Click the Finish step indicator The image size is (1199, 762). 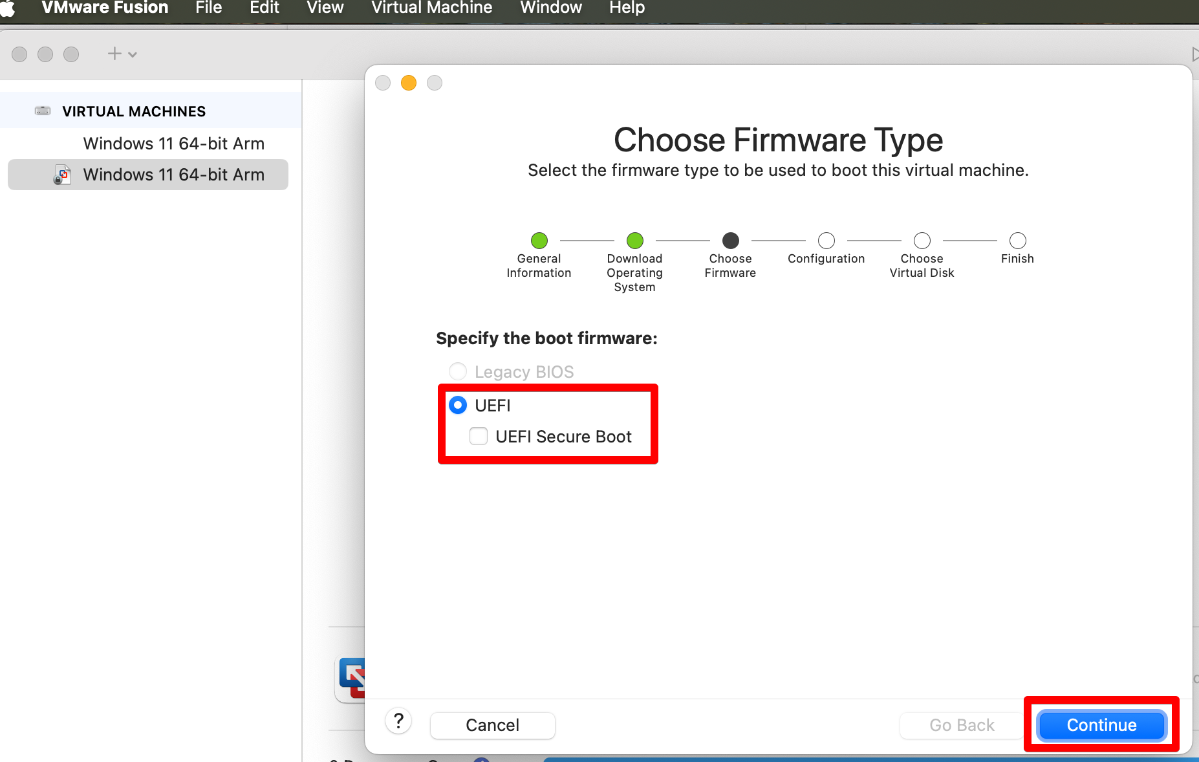coord(1018,241)
